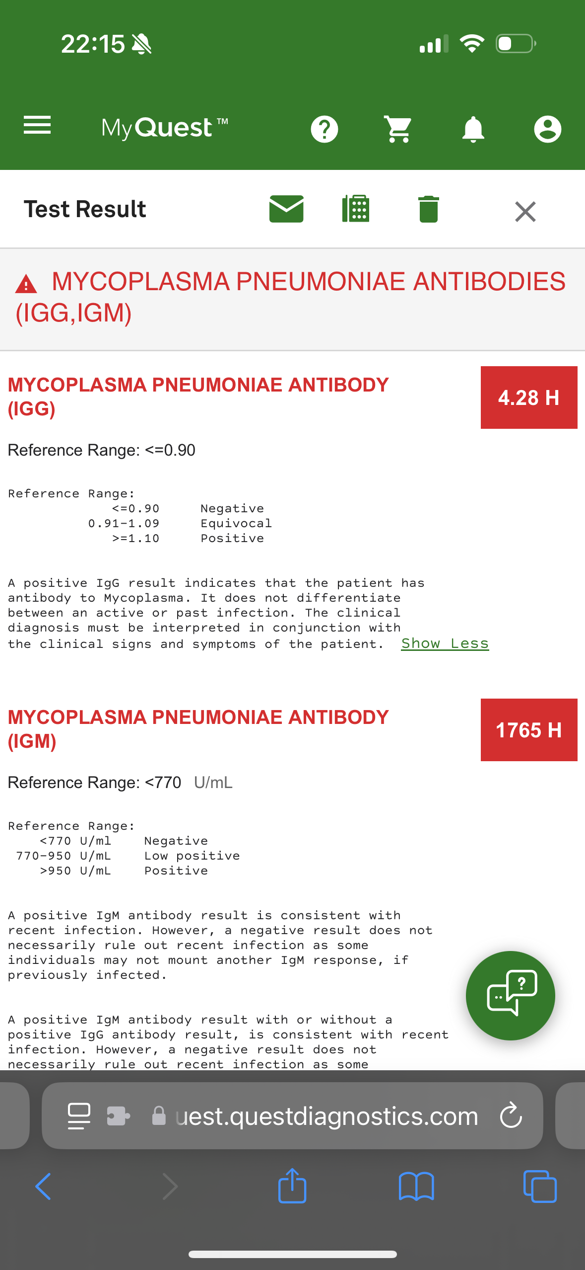Open the shopping cart

[x=398, y=129]
